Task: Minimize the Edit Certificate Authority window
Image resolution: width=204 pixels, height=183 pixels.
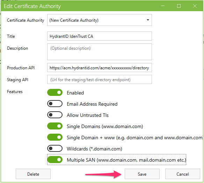Action: (163, 6)
